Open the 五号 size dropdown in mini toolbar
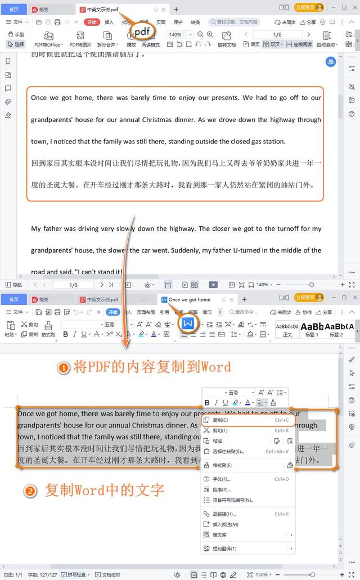The width and height of the screenshot is (360, 580). coord(254,393)
